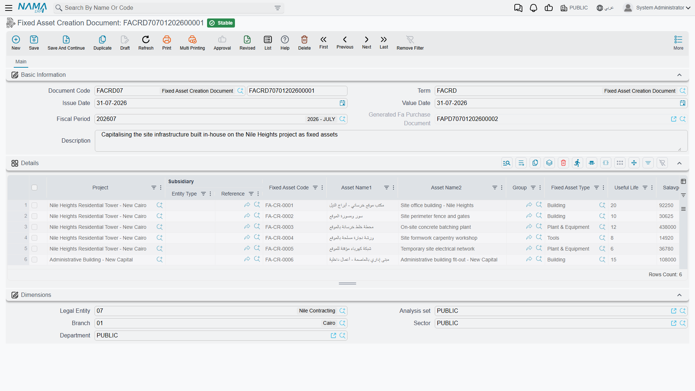Select the Main tab
The image size is (695, 391).
21,62
